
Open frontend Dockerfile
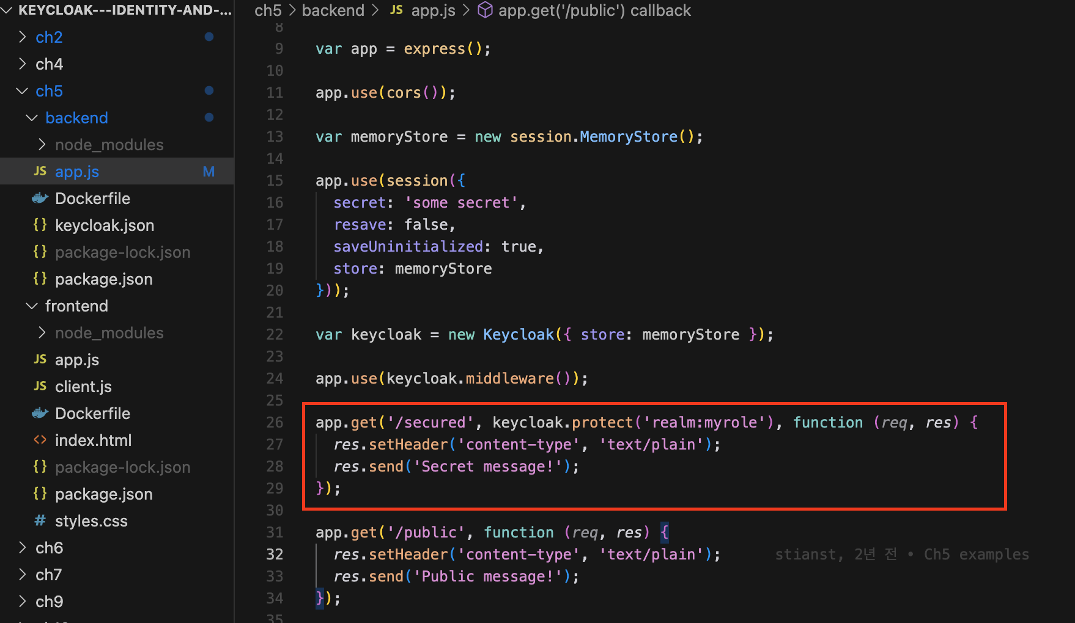[x=92, y=414]
